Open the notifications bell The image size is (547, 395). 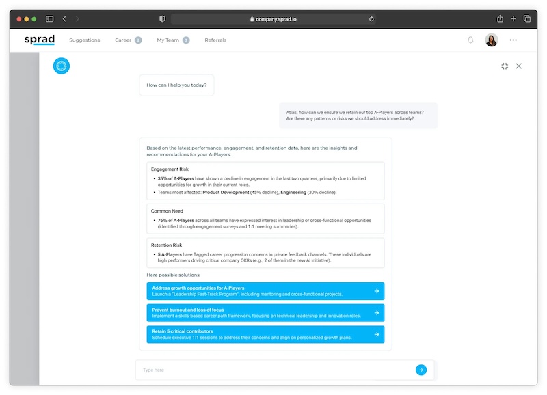(470, 40)
